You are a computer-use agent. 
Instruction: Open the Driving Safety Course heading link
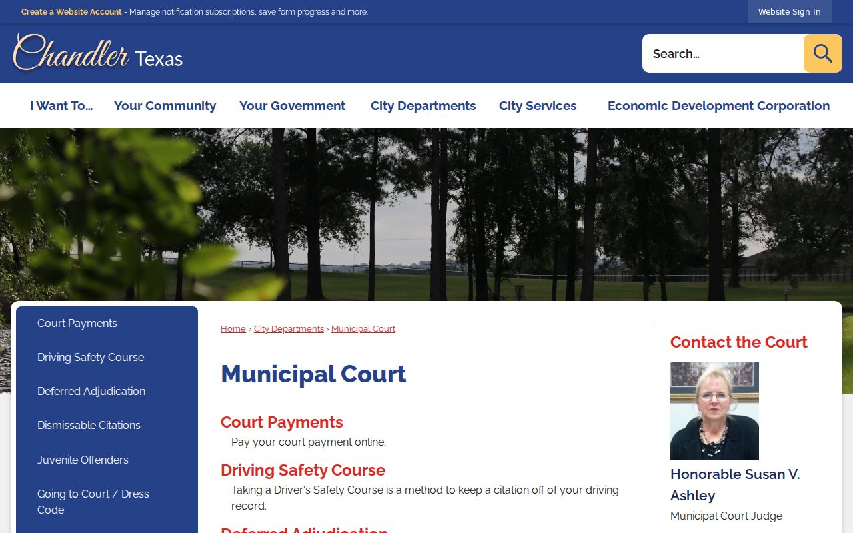point(303,470)
